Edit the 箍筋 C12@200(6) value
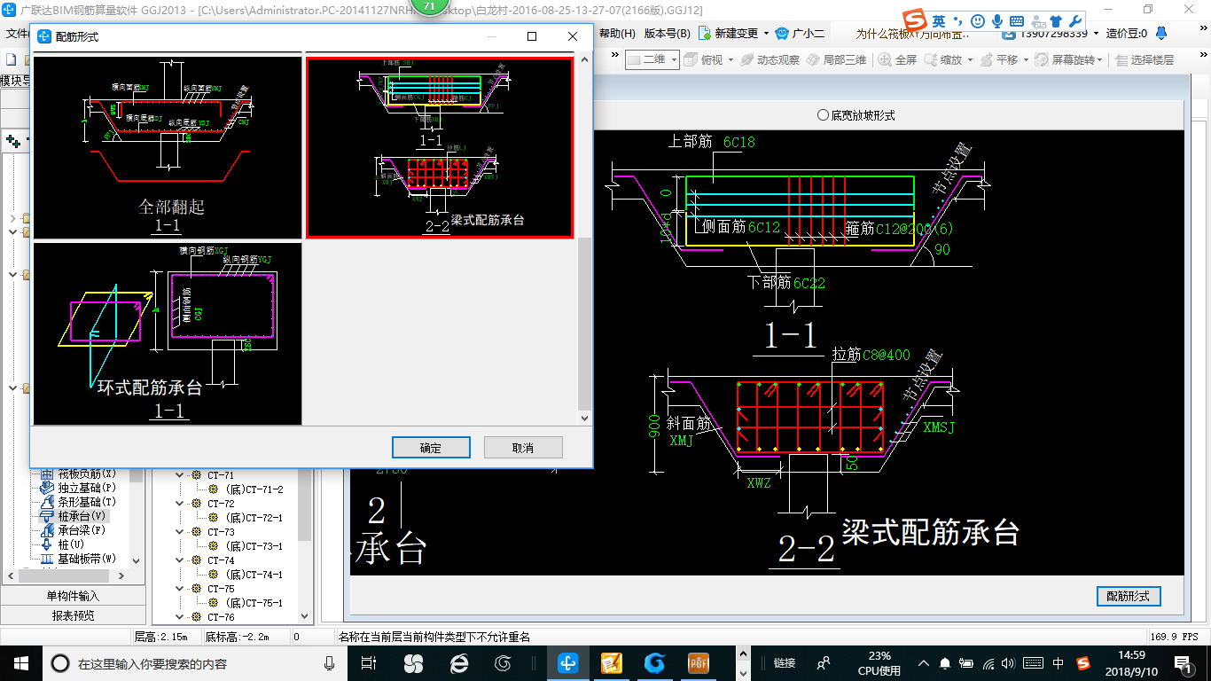This screenshot has width=1211, height=681. pyautogui.click(x=914, y=228)
